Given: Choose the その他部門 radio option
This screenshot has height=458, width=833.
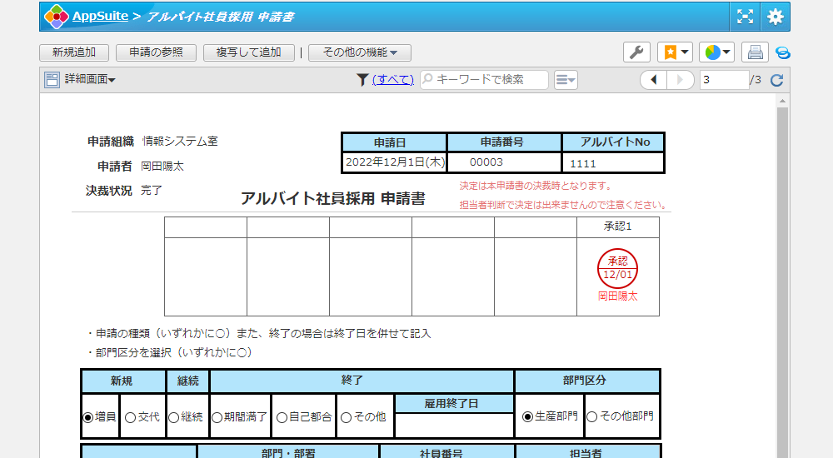Looking at the screenshot, I should [x=592, y=416].
